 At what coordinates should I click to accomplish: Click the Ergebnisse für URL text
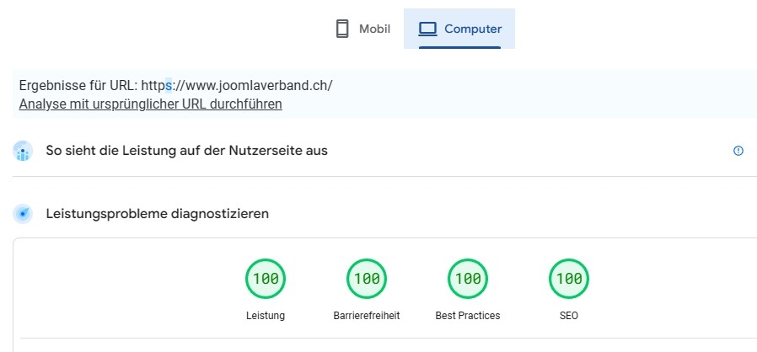[x=78, y=86]
